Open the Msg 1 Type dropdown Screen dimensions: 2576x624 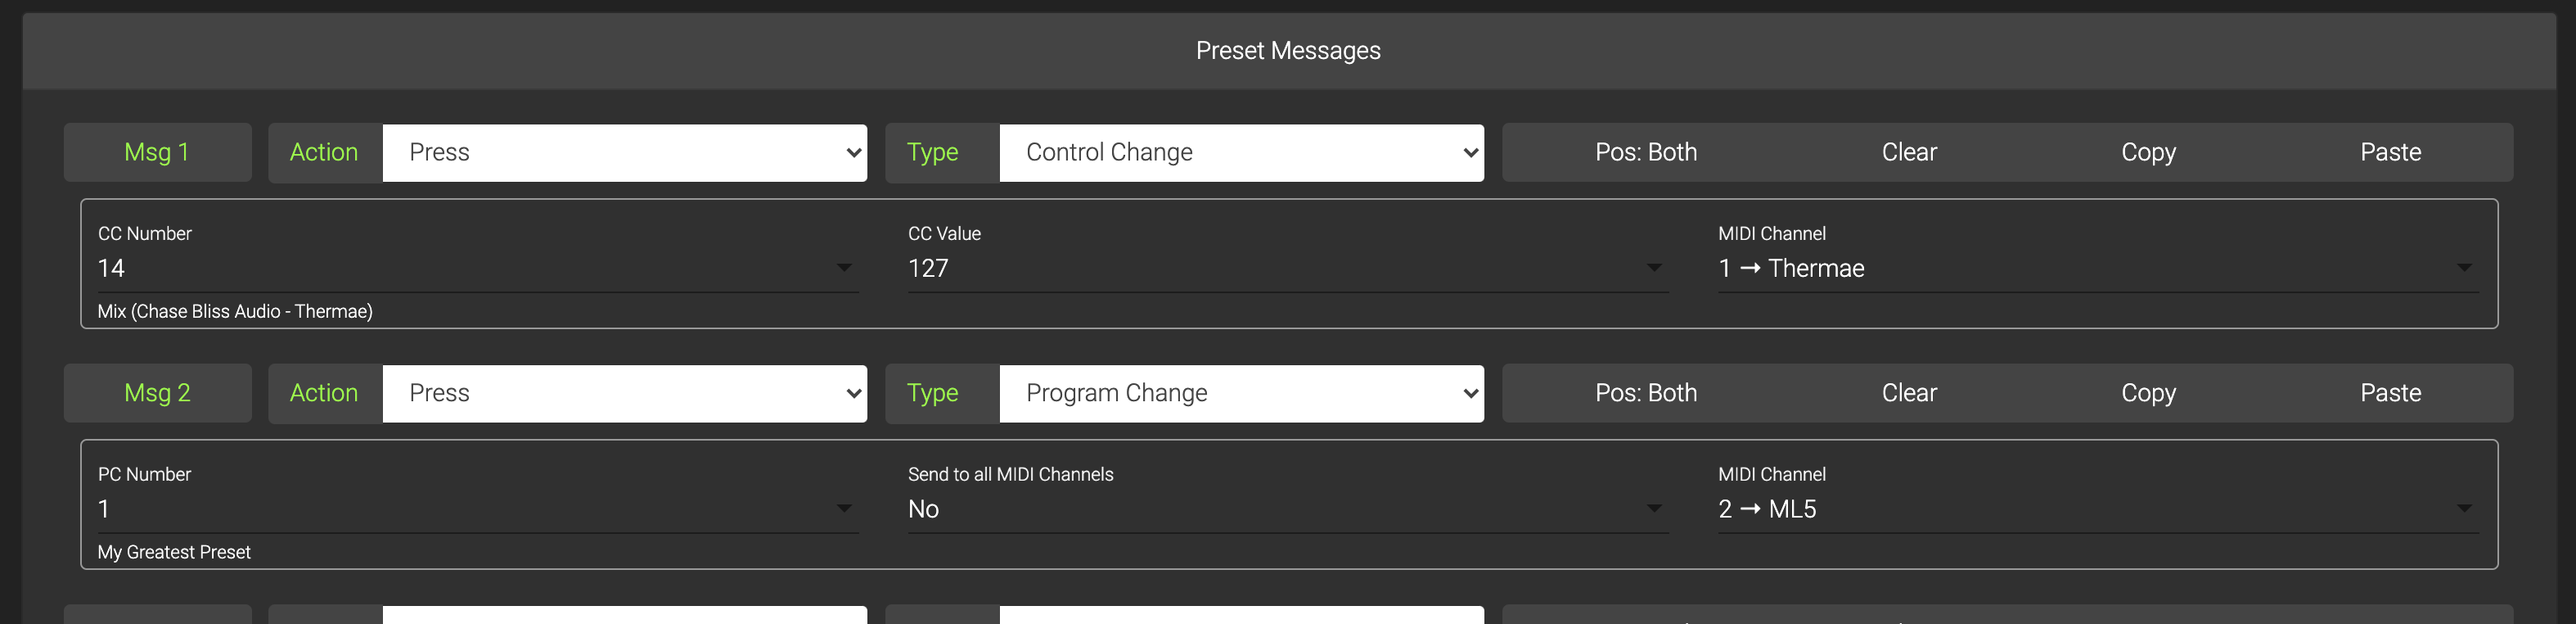[x=1241, y=152]
